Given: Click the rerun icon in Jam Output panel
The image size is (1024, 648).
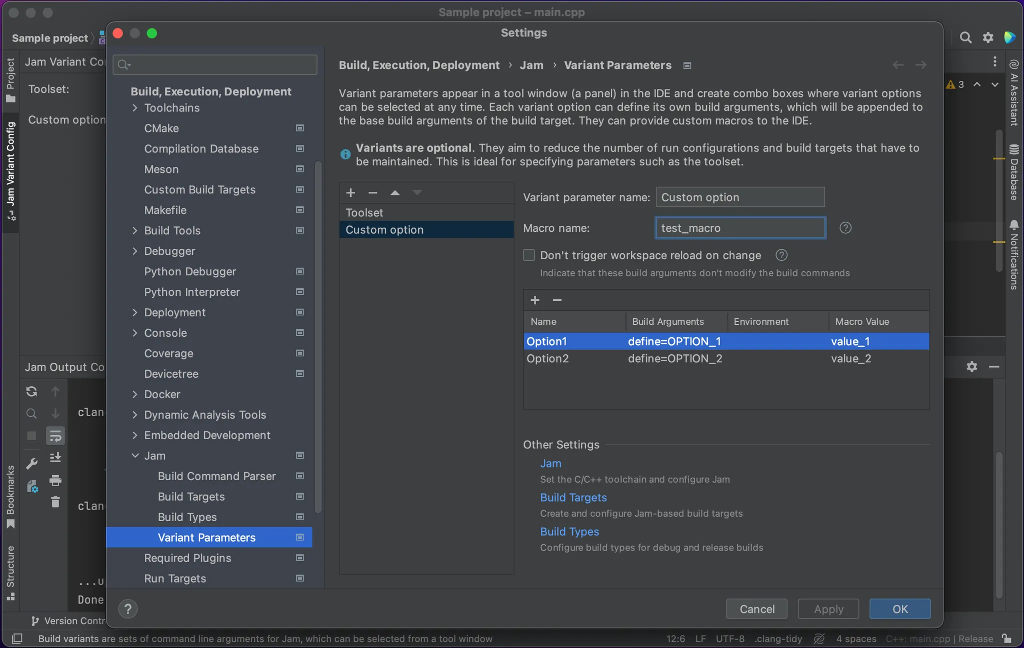Looking at the screenshot, I should click(31, 391).
